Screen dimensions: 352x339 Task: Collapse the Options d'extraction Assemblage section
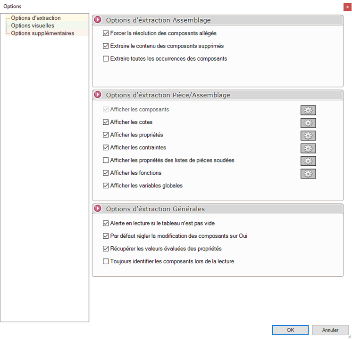coord(98,20)
